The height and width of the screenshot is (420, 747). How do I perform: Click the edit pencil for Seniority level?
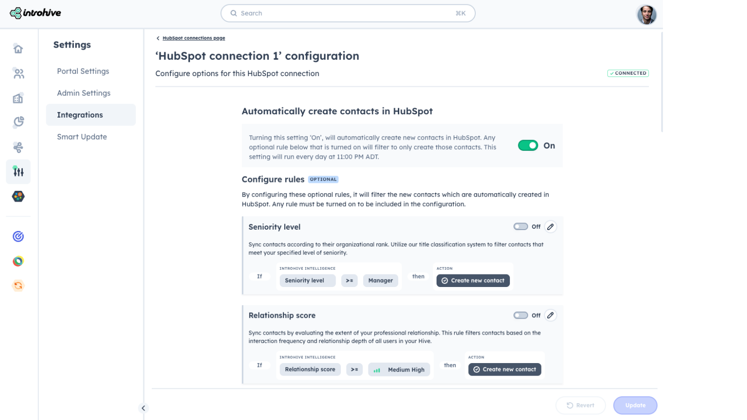pos(550,227)
